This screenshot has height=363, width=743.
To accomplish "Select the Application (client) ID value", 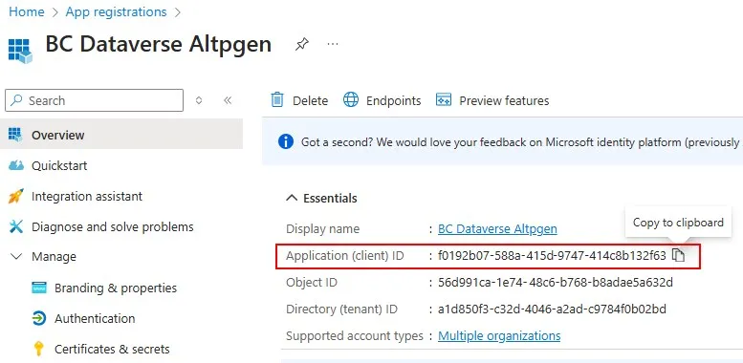I will 552,256.
